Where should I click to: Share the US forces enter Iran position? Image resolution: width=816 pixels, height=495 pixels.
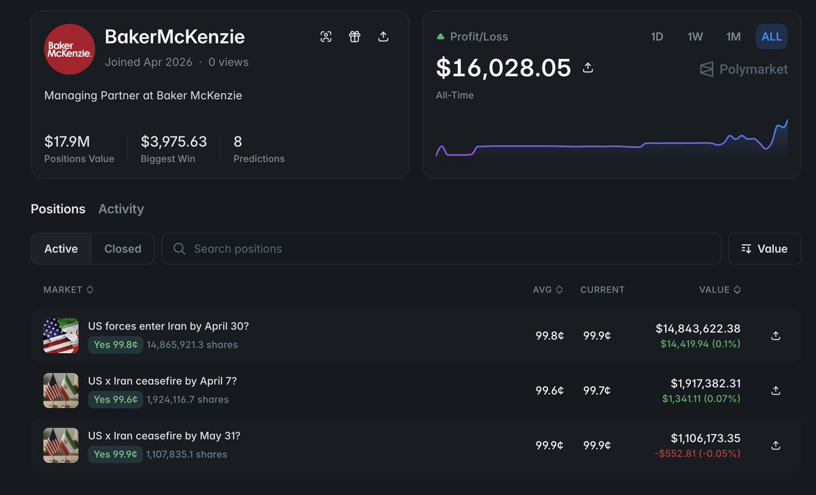(x=776, y=335)
